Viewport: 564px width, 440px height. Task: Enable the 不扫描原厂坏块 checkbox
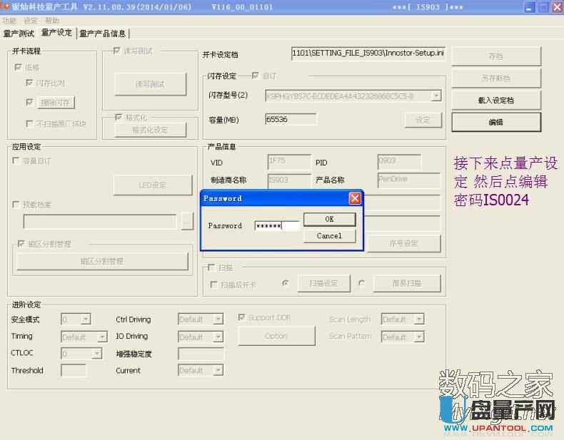pos(29,123)
